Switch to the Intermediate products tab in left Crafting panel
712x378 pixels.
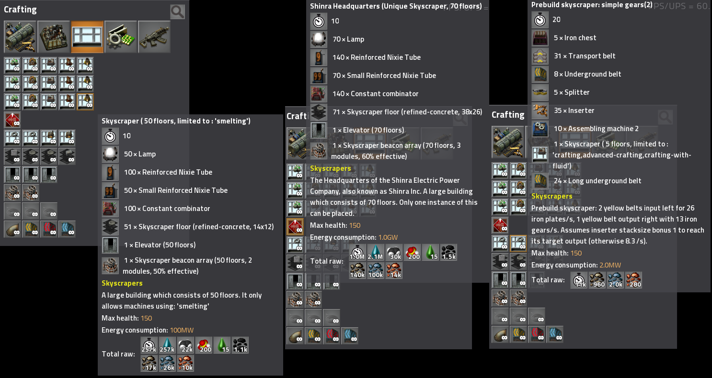click(121, 37)
